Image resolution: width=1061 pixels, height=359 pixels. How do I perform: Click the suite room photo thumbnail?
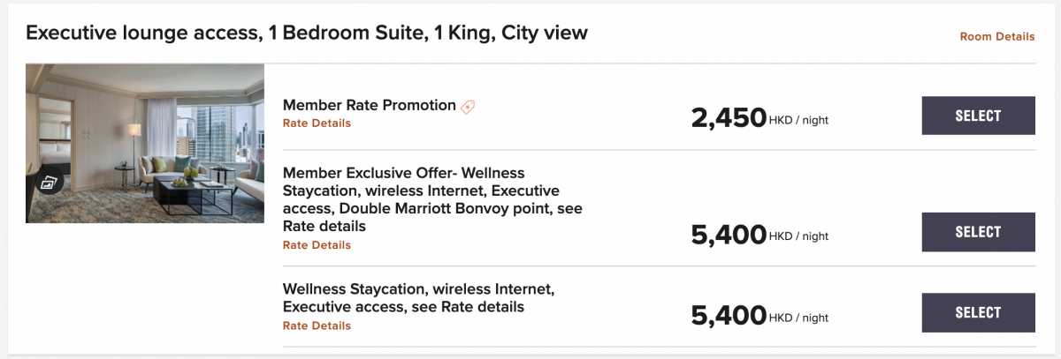pos(145,143)
